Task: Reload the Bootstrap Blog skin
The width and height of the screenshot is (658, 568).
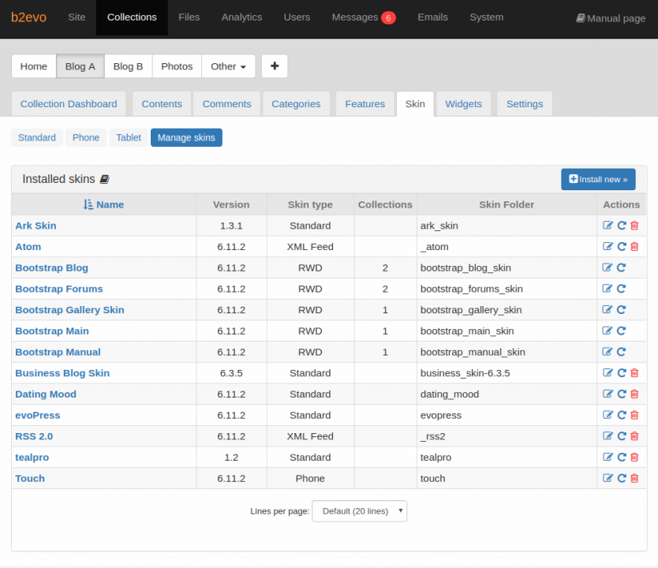Action: click(x=621, y=267)
